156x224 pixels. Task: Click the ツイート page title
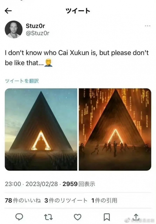point(78,11)
